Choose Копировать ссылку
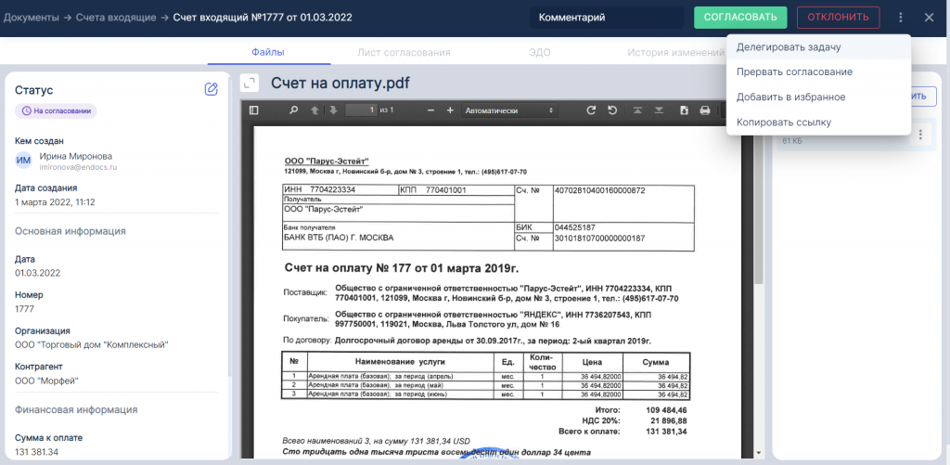 (818, 123)
